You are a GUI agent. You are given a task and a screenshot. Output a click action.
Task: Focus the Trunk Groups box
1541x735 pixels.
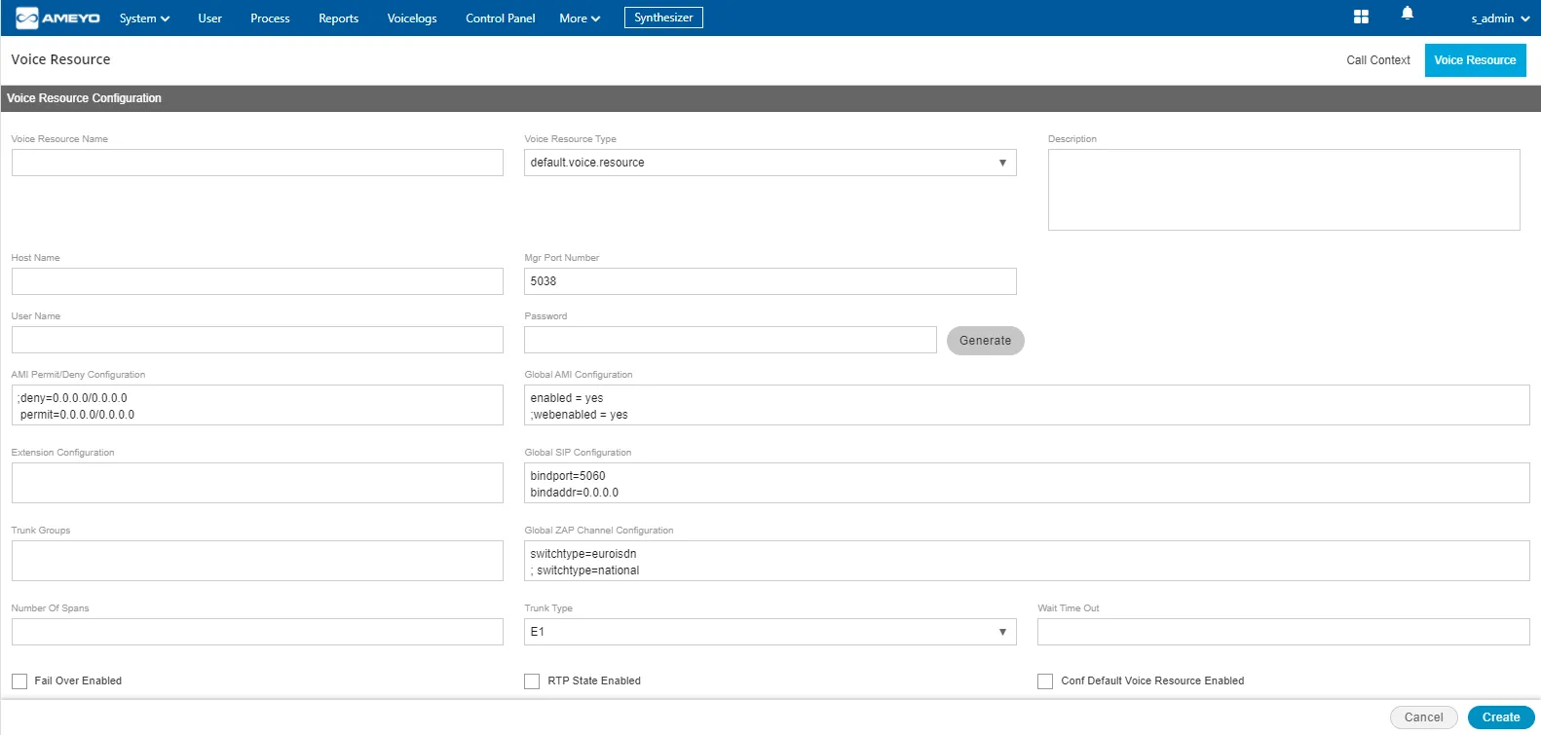[257, 561]
